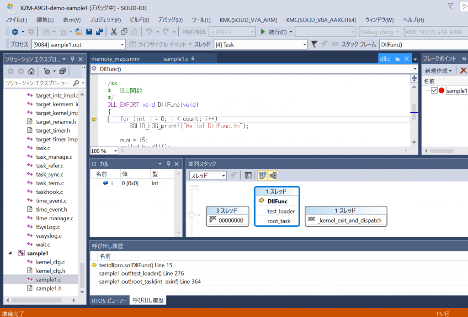Pin the dll.c editor tab

(x=397, y=59)
